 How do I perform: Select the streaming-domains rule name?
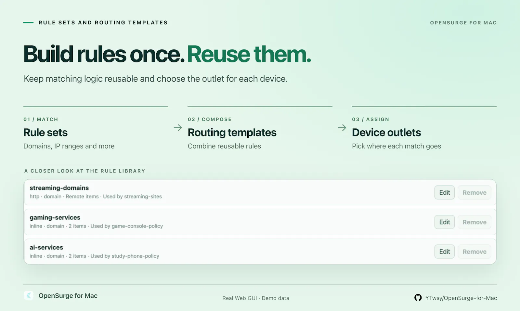[x=59, y=188]
